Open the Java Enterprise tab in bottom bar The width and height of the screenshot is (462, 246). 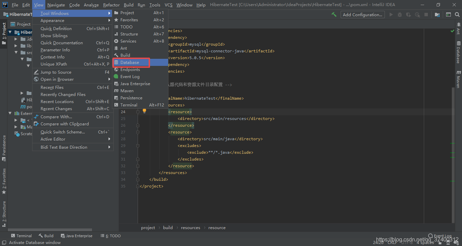pos(76,236)
